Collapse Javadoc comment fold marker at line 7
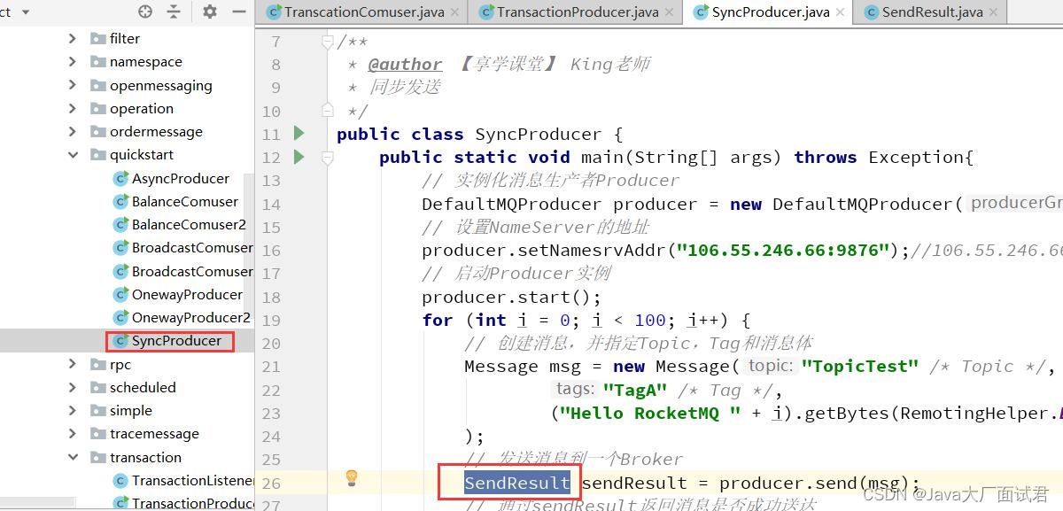The width and height of the screenshot is (1063, 511). coord(328,42)
